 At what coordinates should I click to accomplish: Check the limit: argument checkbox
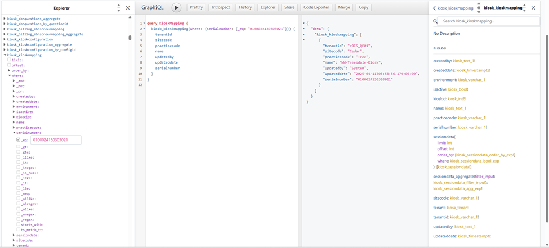[x=10, y=60]
